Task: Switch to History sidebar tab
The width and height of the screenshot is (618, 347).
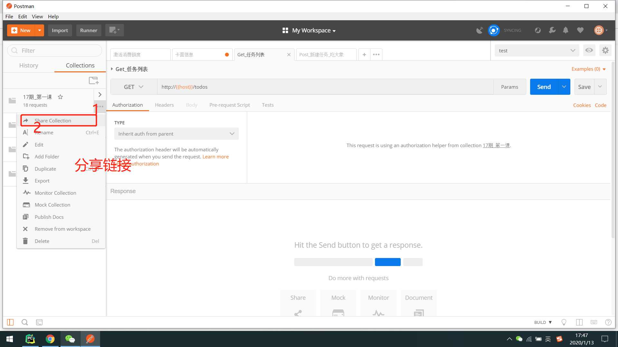Action: (29, 65)
